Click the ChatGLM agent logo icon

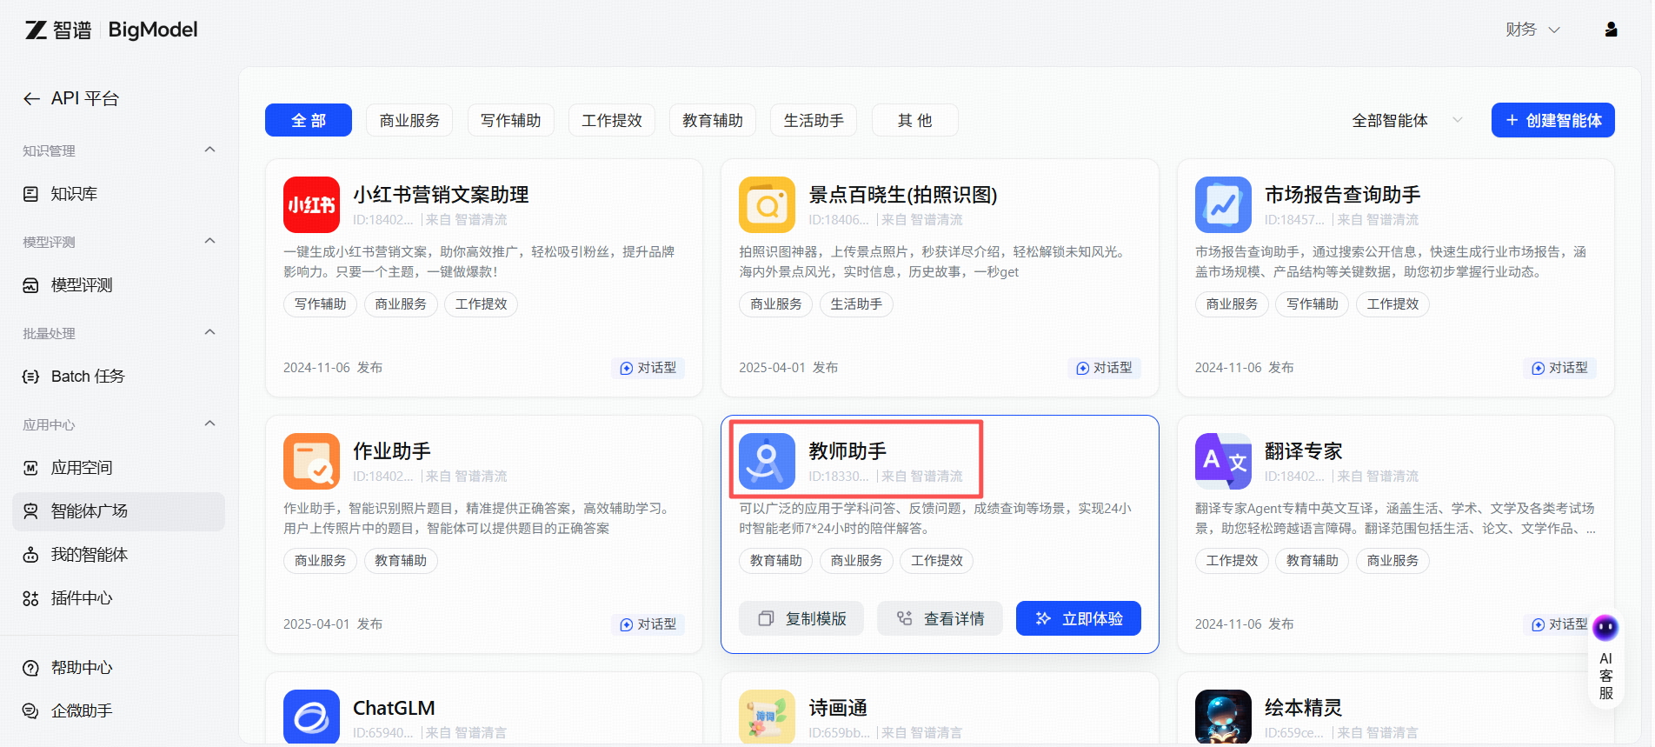coord(311,717)
